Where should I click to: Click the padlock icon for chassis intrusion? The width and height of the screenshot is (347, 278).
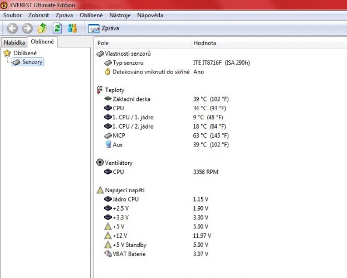(107, 72)
